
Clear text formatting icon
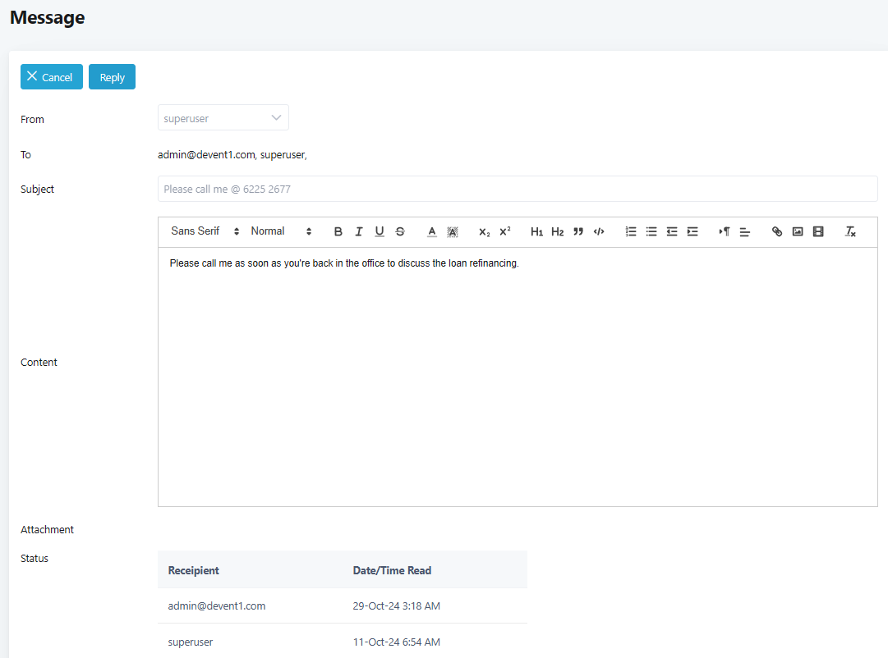(x=851, y=232)
